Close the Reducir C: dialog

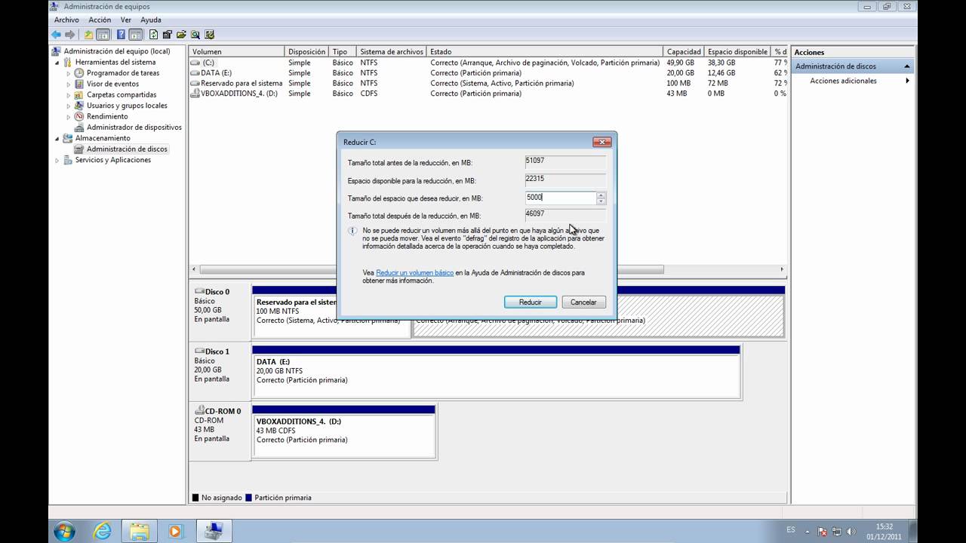[x=601, y=142]
